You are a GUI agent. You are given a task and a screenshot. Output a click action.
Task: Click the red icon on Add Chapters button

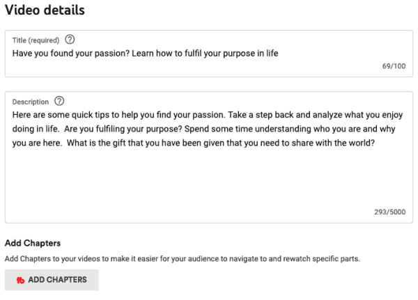pyautogui.click(x=20, y=280)
